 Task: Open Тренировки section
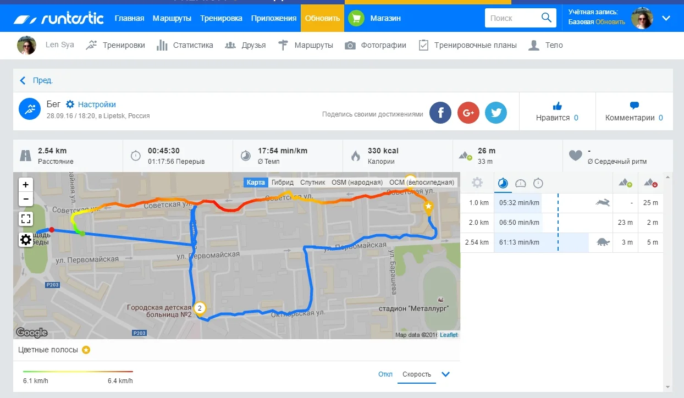pos(115,45)
